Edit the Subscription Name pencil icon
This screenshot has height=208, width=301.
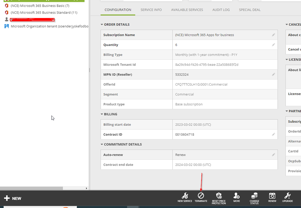coord(273,35)
